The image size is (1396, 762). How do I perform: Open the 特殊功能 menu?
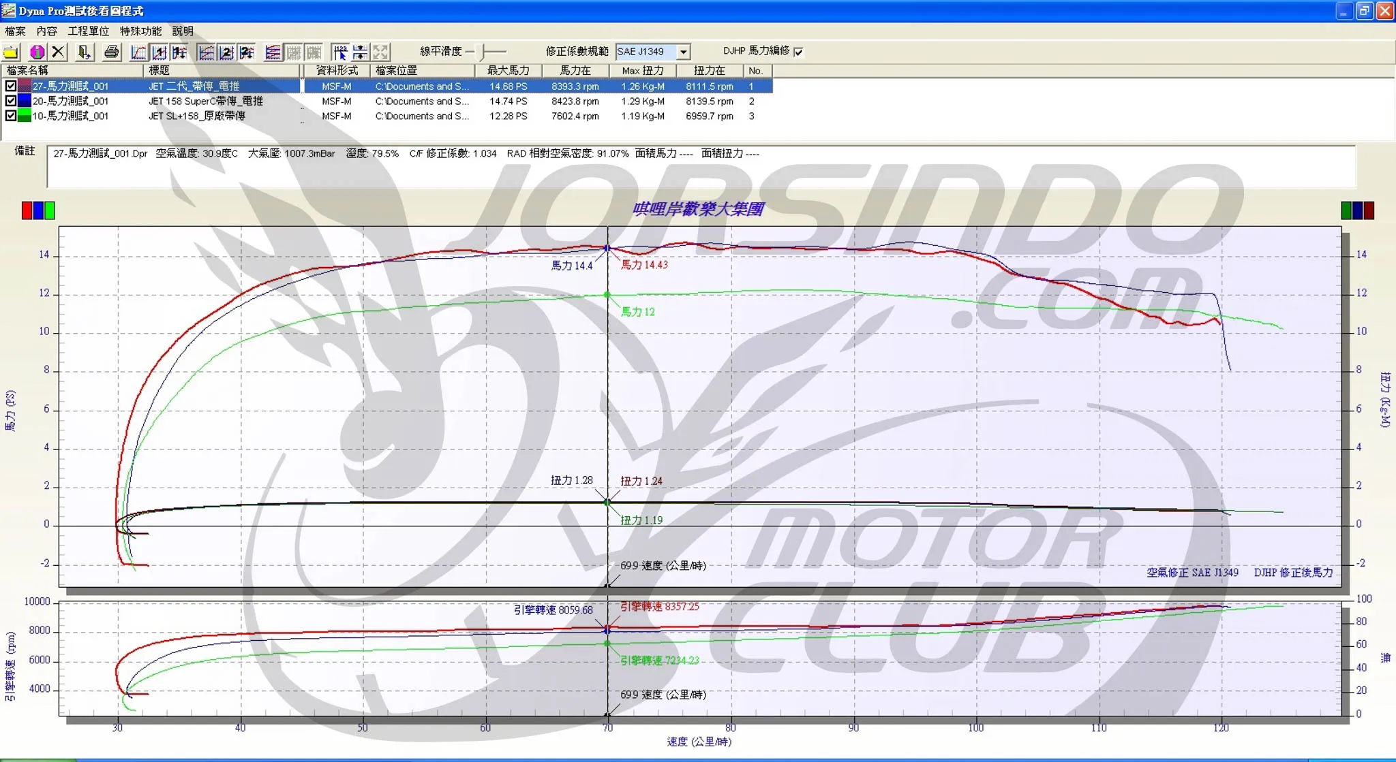tap(140, 31)
